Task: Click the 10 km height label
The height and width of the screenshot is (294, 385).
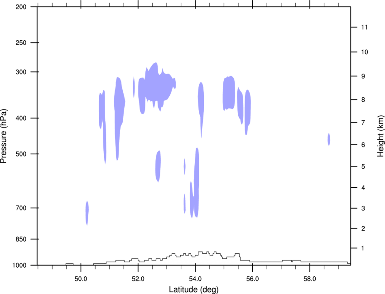Action: point(365,52)
